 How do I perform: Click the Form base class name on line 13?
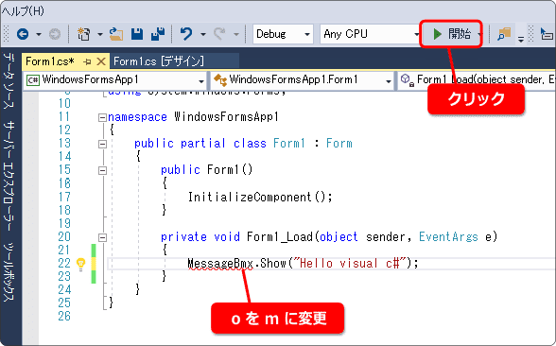(339, 144)
